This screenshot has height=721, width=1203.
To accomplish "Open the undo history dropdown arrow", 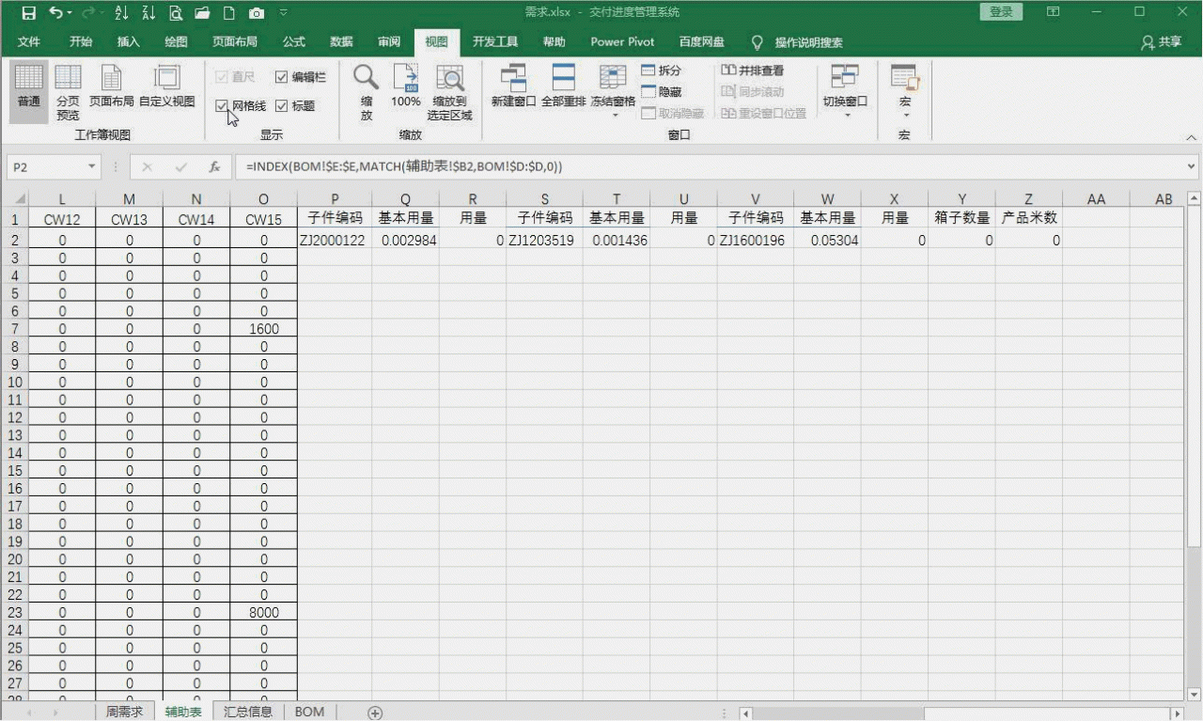I will tap(71, 13).
